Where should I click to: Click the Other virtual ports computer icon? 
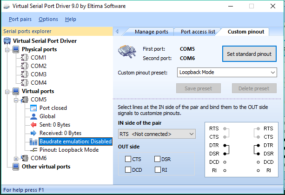coord(16,167)
